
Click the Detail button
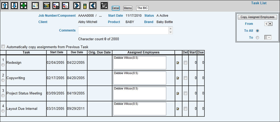coord(116,8)
